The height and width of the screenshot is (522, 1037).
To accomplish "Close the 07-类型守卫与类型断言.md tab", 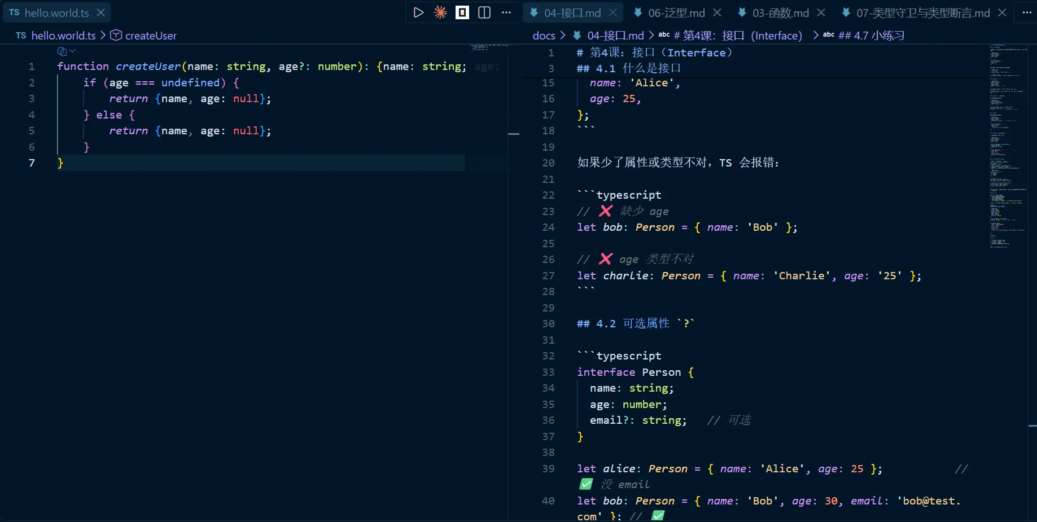I will click(x=1002, y=12).
